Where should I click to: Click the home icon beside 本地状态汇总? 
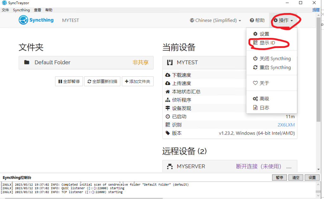point(168,92)
